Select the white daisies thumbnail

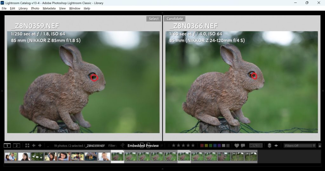tap(37, 156)
